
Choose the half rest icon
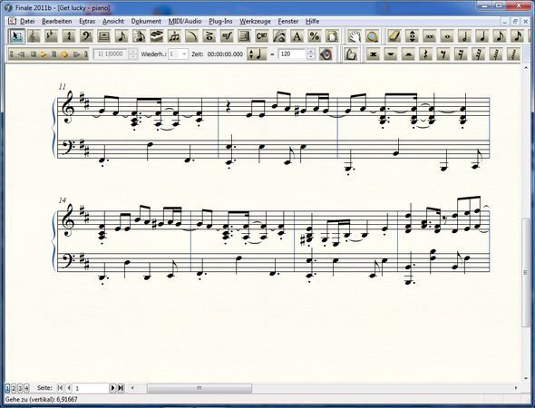coord(408,53)
